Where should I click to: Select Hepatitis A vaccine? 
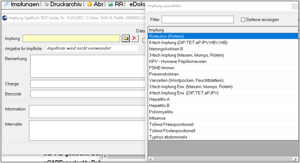pos(223,99)
